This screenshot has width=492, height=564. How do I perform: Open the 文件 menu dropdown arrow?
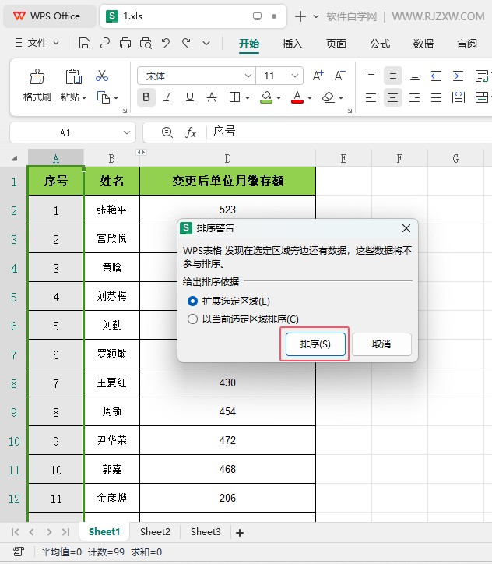(56, 43)
